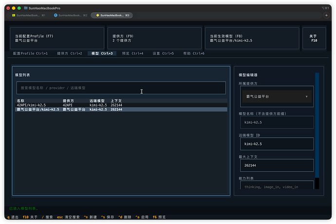The height and width of the screenshot is (224, 336).
Task: Open the 当前配置Profile (F7) card
Action: tap(57, 38)
